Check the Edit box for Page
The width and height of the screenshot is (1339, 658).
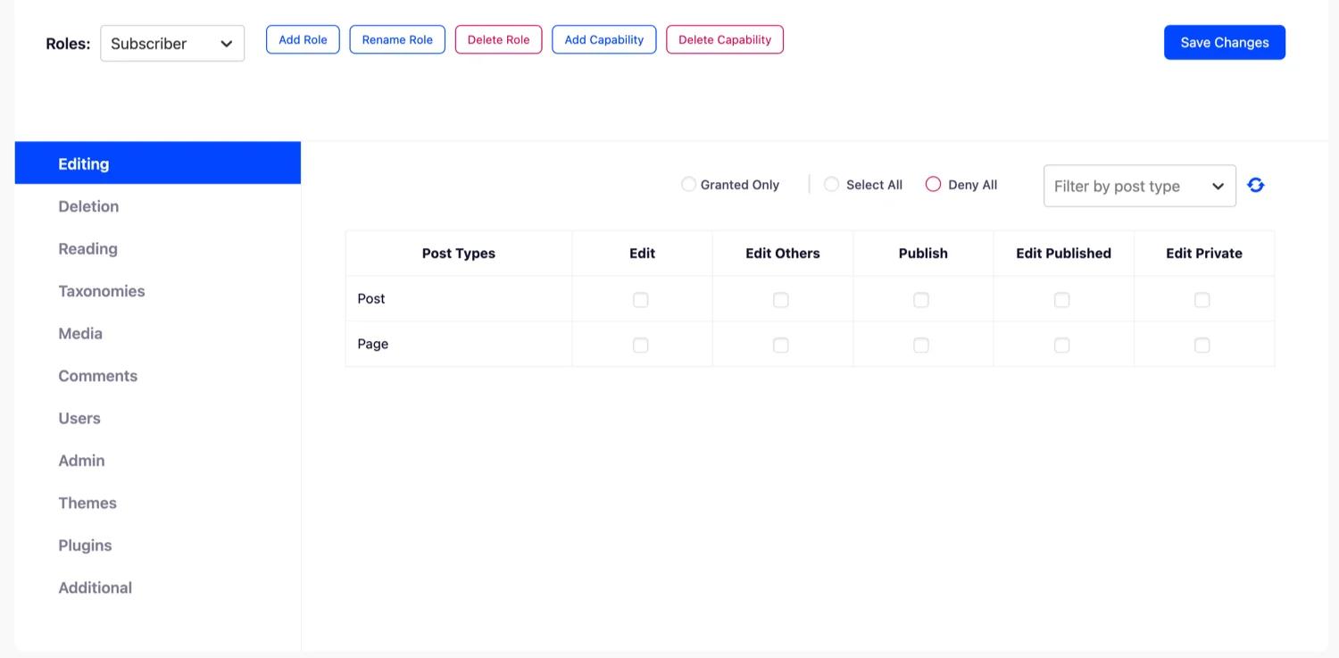point(641,345)
